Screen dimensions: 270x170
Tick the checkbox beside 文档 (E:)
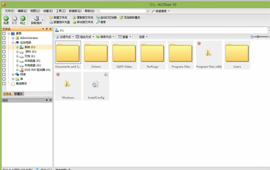4,56
